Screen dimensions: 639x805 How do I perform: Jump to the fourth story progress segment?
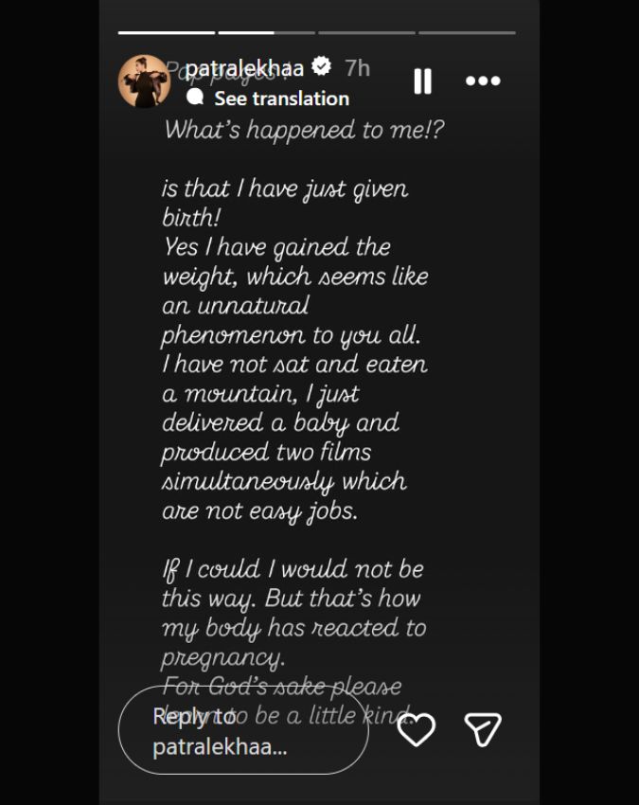tap(467, 33)
